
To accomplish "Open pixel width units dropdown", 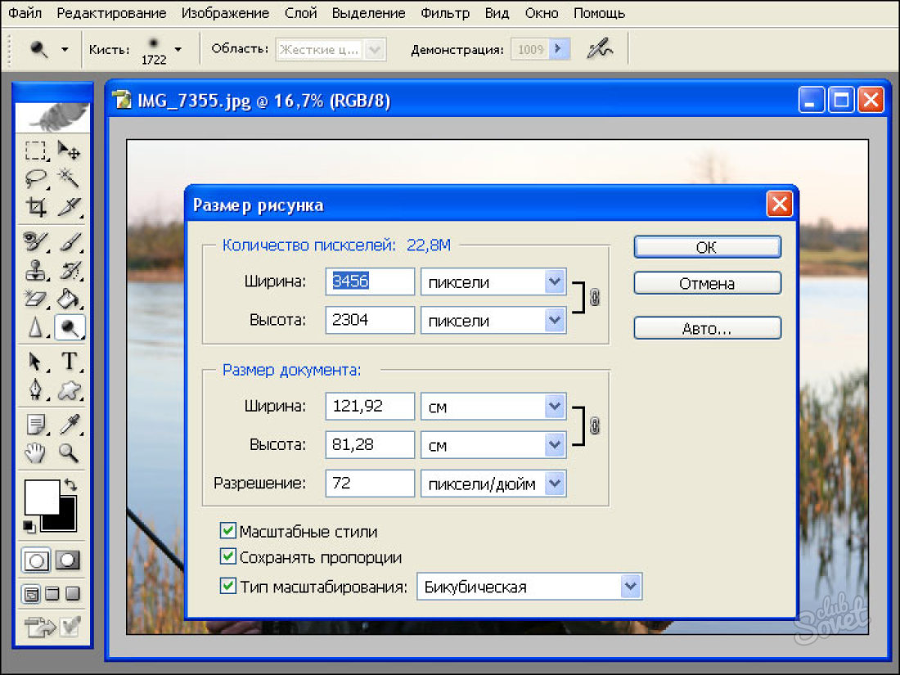I will pos(556,282).
